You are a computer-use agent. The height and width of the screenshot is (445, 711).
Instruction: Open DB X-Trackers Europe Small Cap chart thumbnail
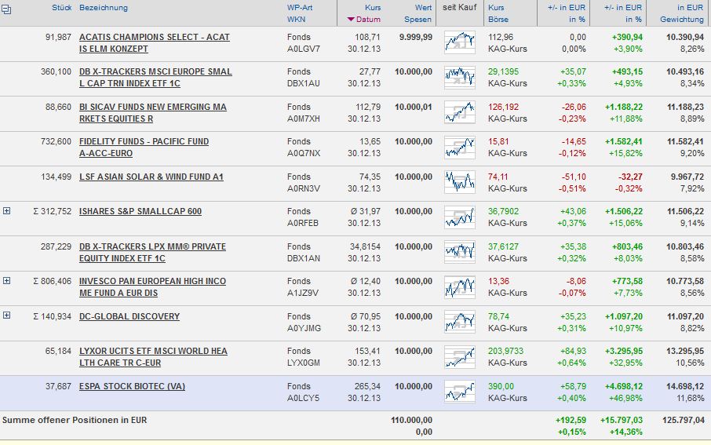pos(460,78)
